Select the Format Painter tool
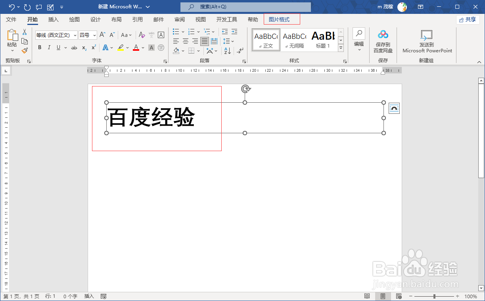The height and width of the screenshot is (301, 485). click(25, 50)
